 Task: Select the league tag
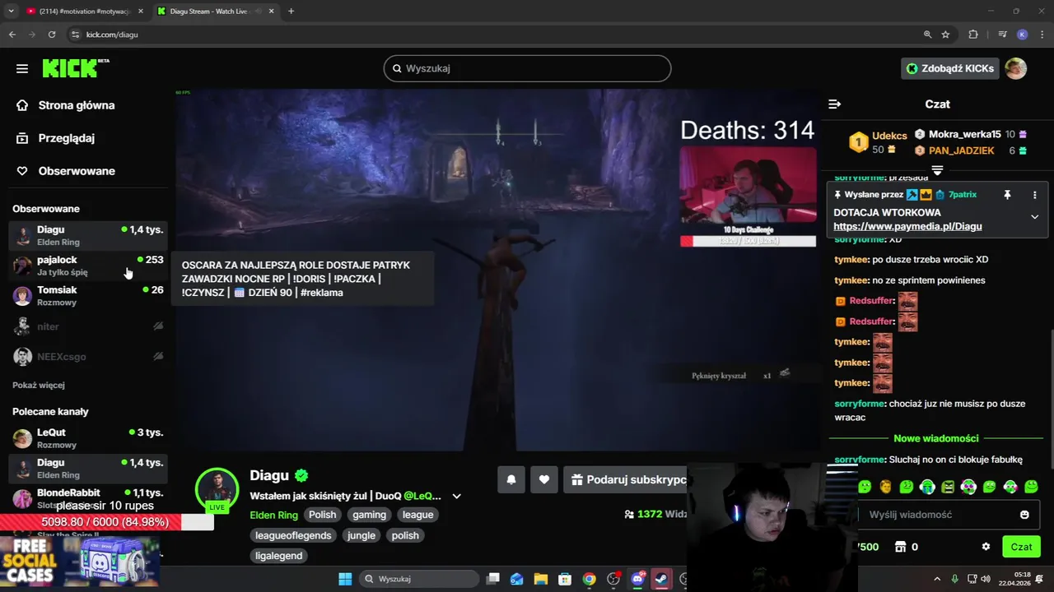417,515
